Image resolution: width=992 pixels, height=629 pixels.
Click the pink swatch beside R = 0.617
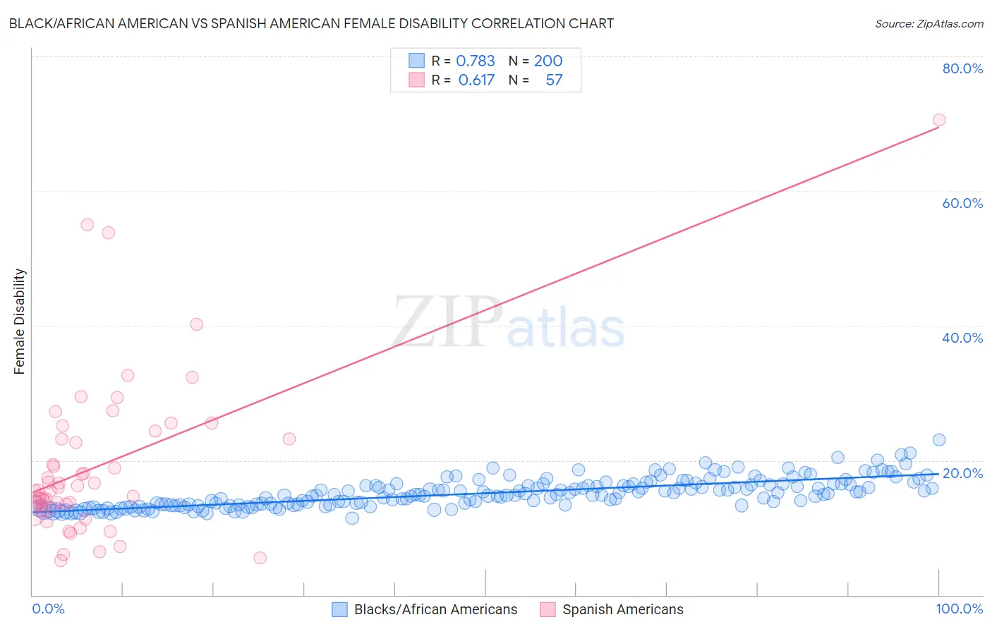(417, 80)
